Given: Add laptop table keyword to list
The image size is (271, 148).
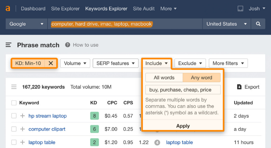Looking at the screenshot, I should point(23,142).
